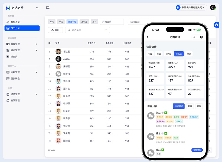The image size is (222, 162).
Task: Open 权限管理 in the sidebar
Action: 22,100
